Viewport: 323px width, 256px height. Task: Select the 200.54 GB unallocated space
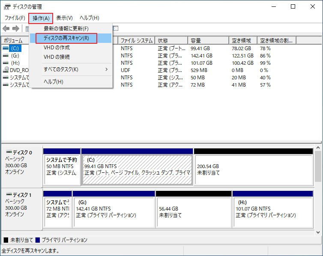[x=254, y=169]
